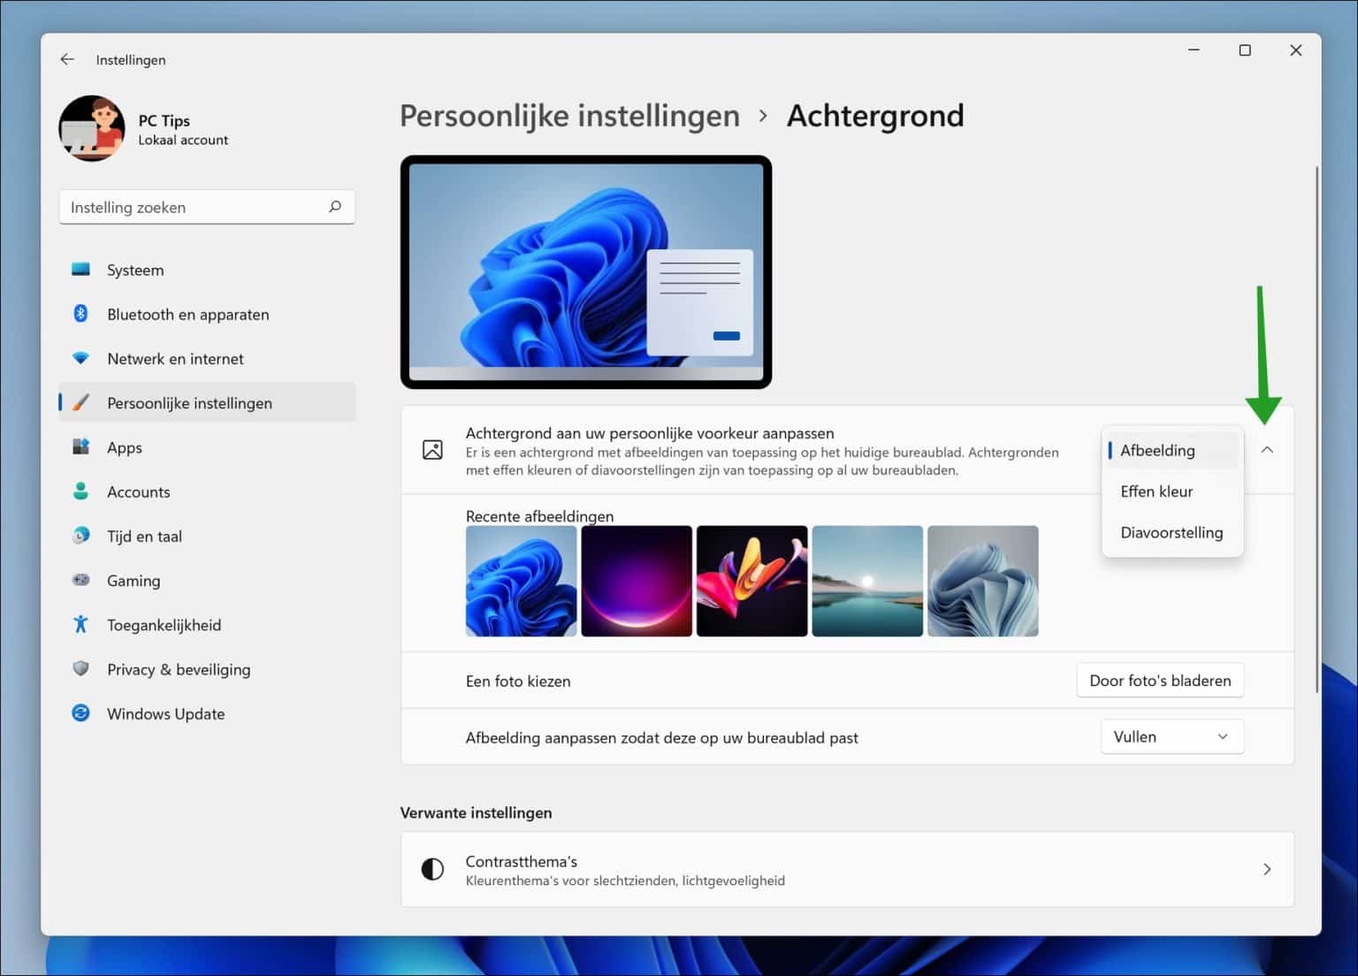
Task: Click the Privacy & beveiliging shield icon
Action: [80, 669]
